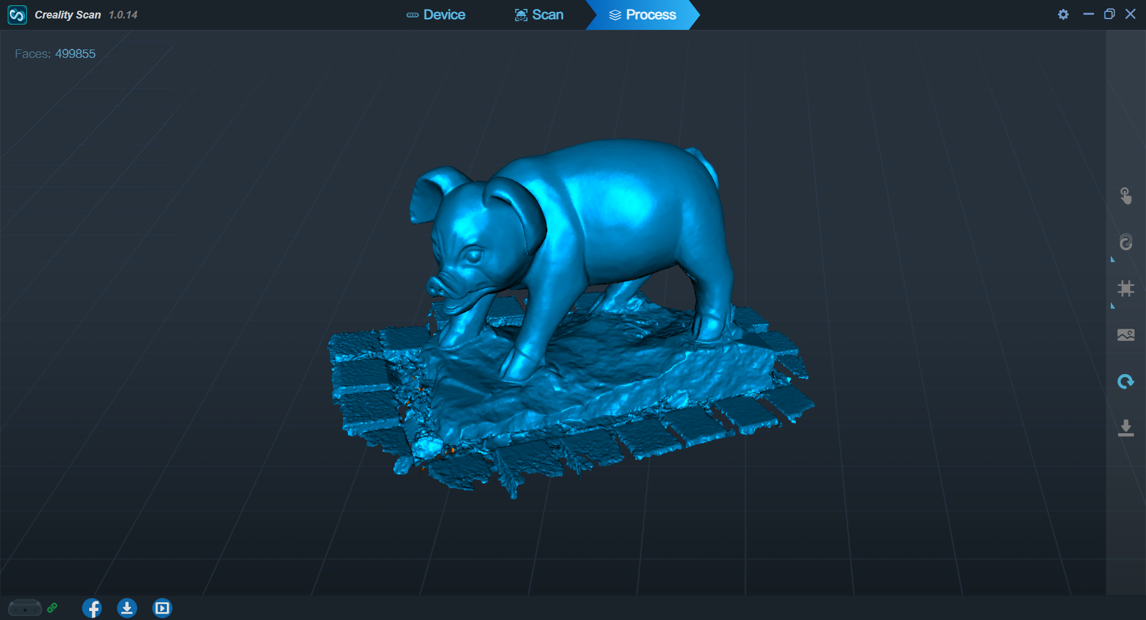Screen dimensions: 1146x620
Task: Click the blue rotate/reset icon in sidebar
Action: pyautogui.click(x=1126, y=381)
